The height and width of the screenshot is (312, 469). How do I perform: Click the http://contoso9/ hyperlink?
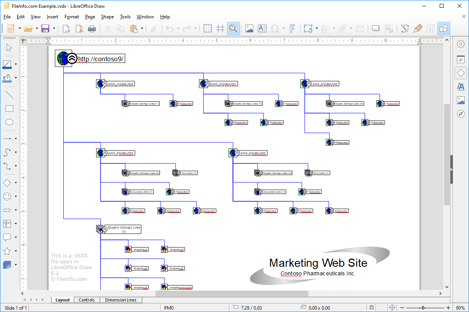(101, 59)
